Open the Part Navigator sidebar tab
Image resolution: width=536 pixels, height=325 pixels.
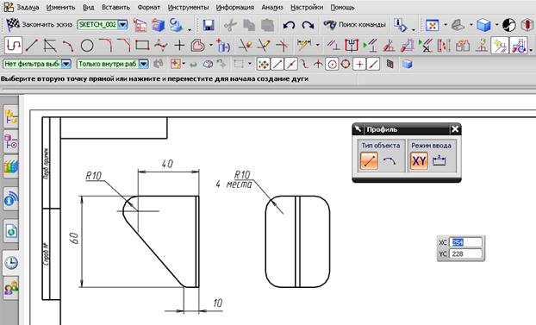click(x=10, y=141)
